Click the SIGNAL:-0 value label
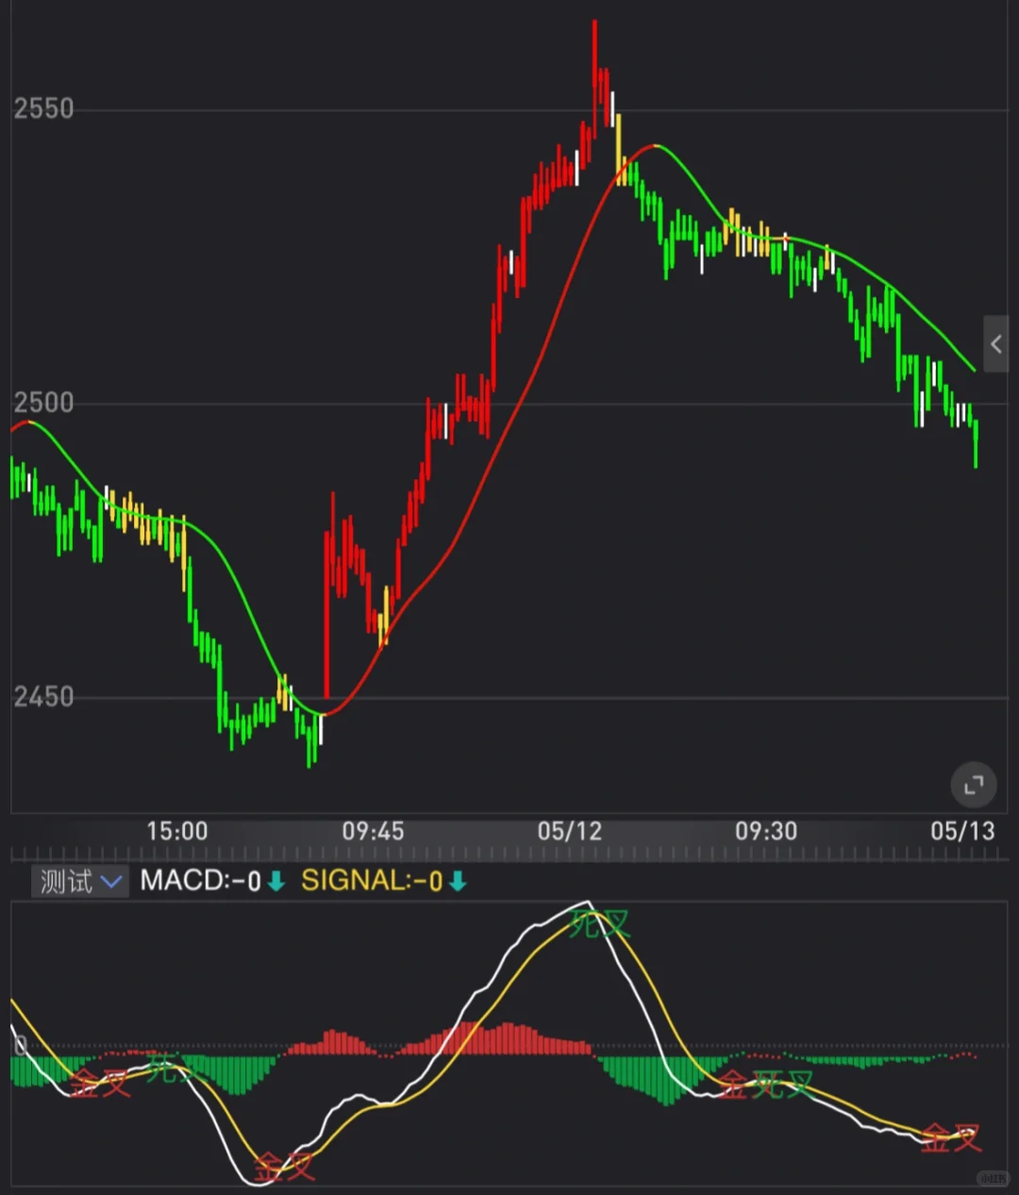 tap(372, 881)
